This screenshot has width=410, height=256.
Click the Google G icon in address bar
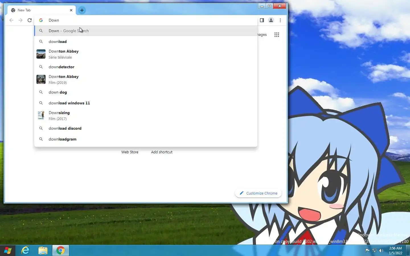point(41,20)
